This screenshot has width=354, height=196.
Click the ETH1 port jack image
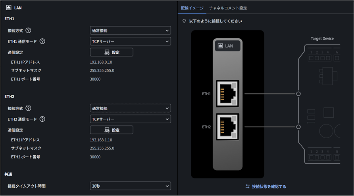click(x=227, y=94)
